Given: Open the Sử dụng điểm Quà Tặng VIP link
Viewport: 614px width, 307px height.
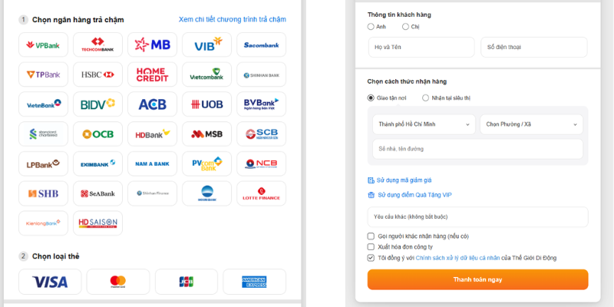Looking at the screenshot, I should [414, 195].
